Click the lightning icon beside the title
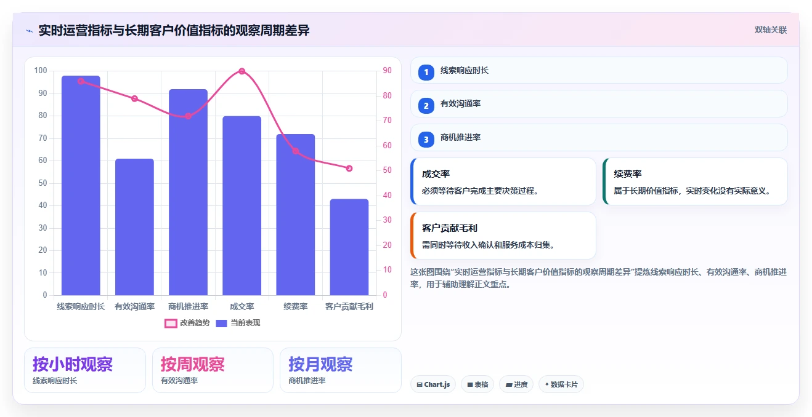The height and width of the screenshot is (417, 812). pos(29,31)
